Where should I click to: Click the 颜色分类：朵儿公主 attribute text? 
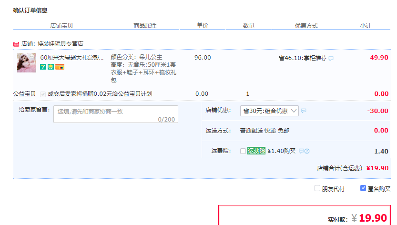[x=136, y=57]
